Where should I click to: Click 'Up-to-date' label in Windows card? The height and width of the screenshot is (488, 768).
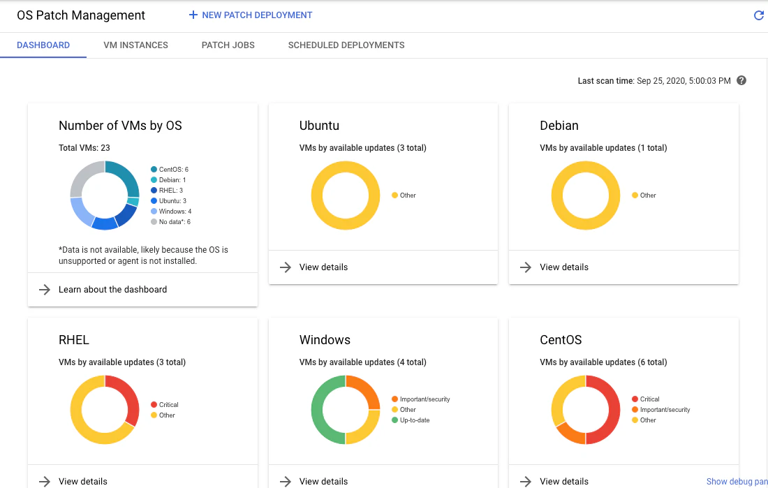pyautogui.click(x=415, y=420)
